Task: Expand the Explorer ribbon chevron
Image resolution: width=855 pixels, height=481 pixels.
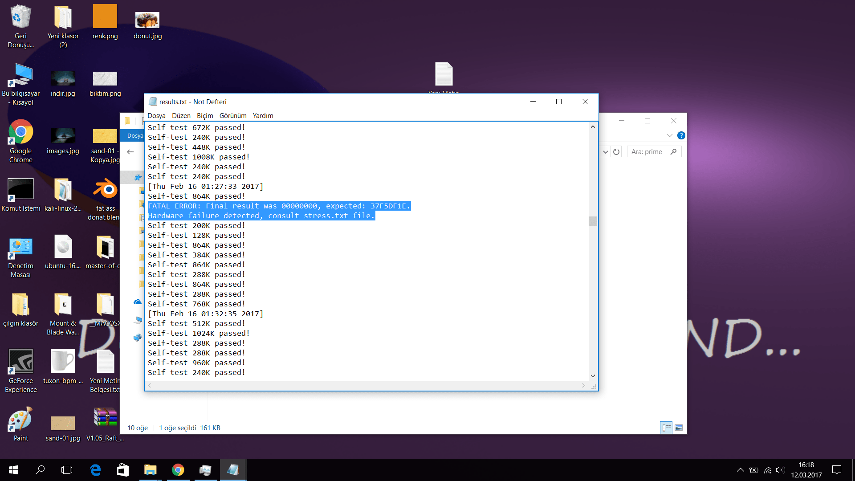Action: (x=669, y=135)
